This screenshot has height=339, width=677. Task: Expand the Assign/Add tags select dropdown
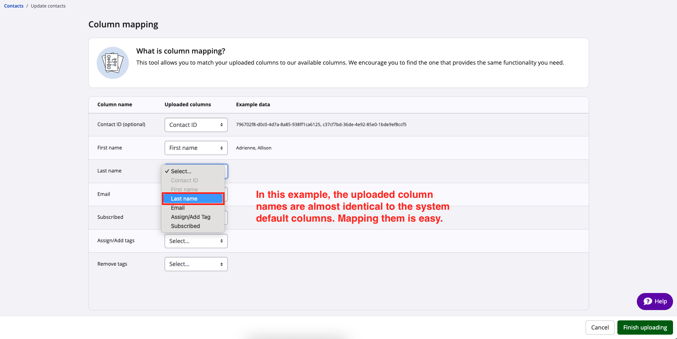tap(196, 241)
